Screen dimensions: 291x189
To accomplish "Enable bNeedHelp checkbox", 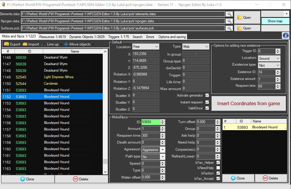I will click(x=218, y=168).
